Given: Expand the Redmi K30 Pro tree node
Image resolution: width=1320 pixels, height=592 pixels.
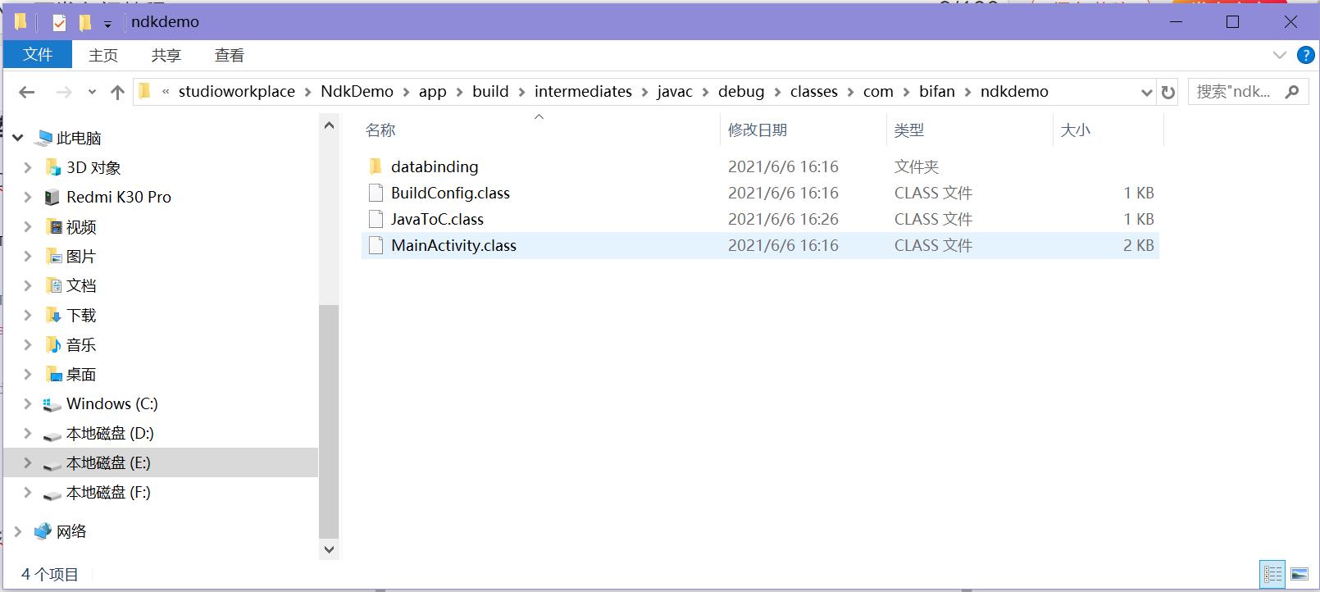Looking at the screenshot, I should coord(27,197).
